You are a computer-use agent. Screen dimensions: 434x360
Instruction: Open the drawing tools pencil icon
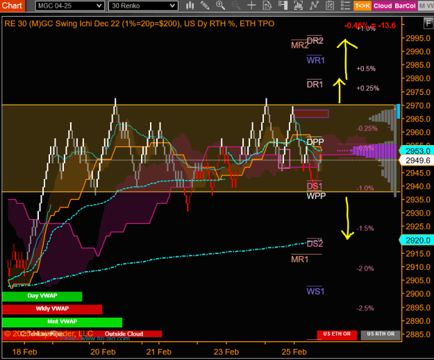[205, 6]
